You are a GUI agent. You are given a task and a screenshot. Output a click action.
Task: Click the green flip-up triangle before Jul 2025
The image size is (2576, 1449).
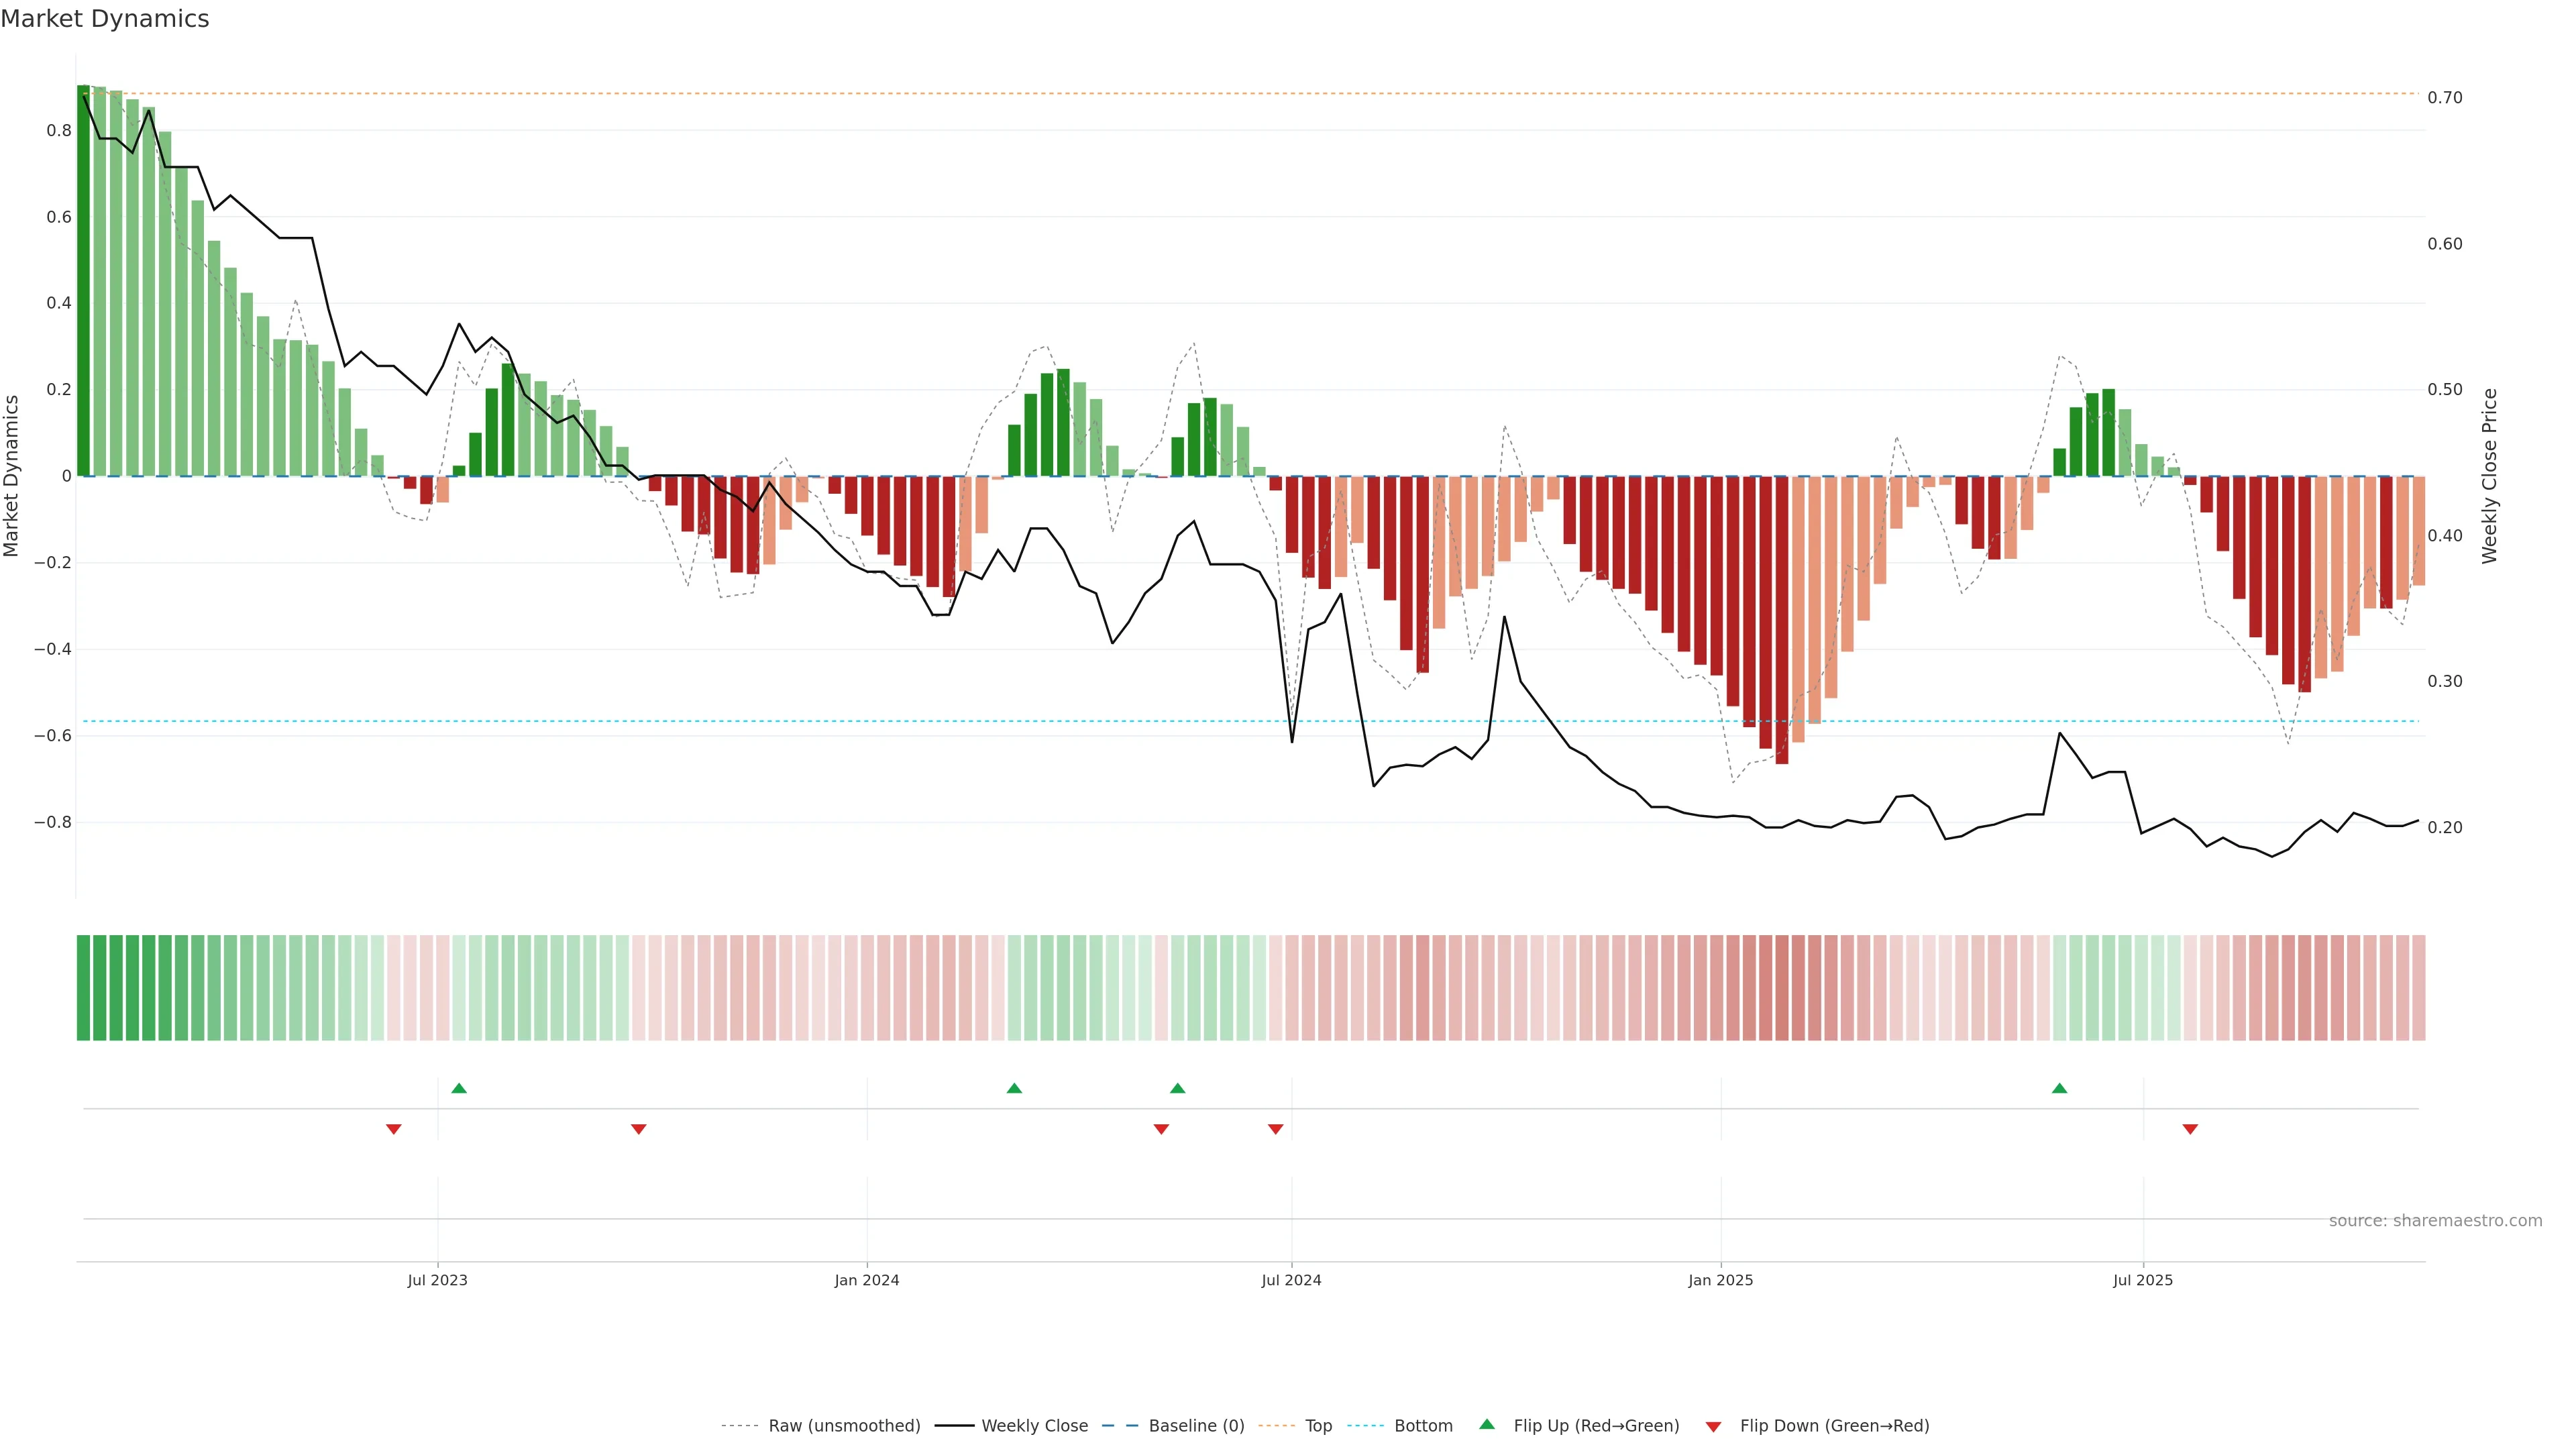pos(2059,1088)
